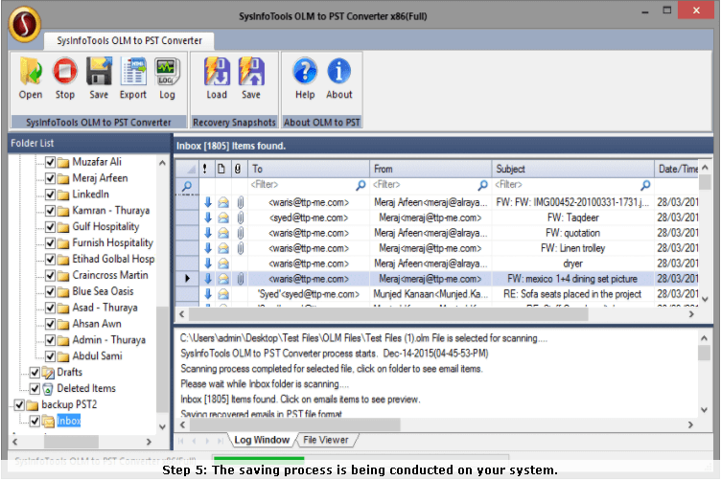Click the document type column header icon
The height and width of the screenshot is (481, 721).
pos(221,169)
